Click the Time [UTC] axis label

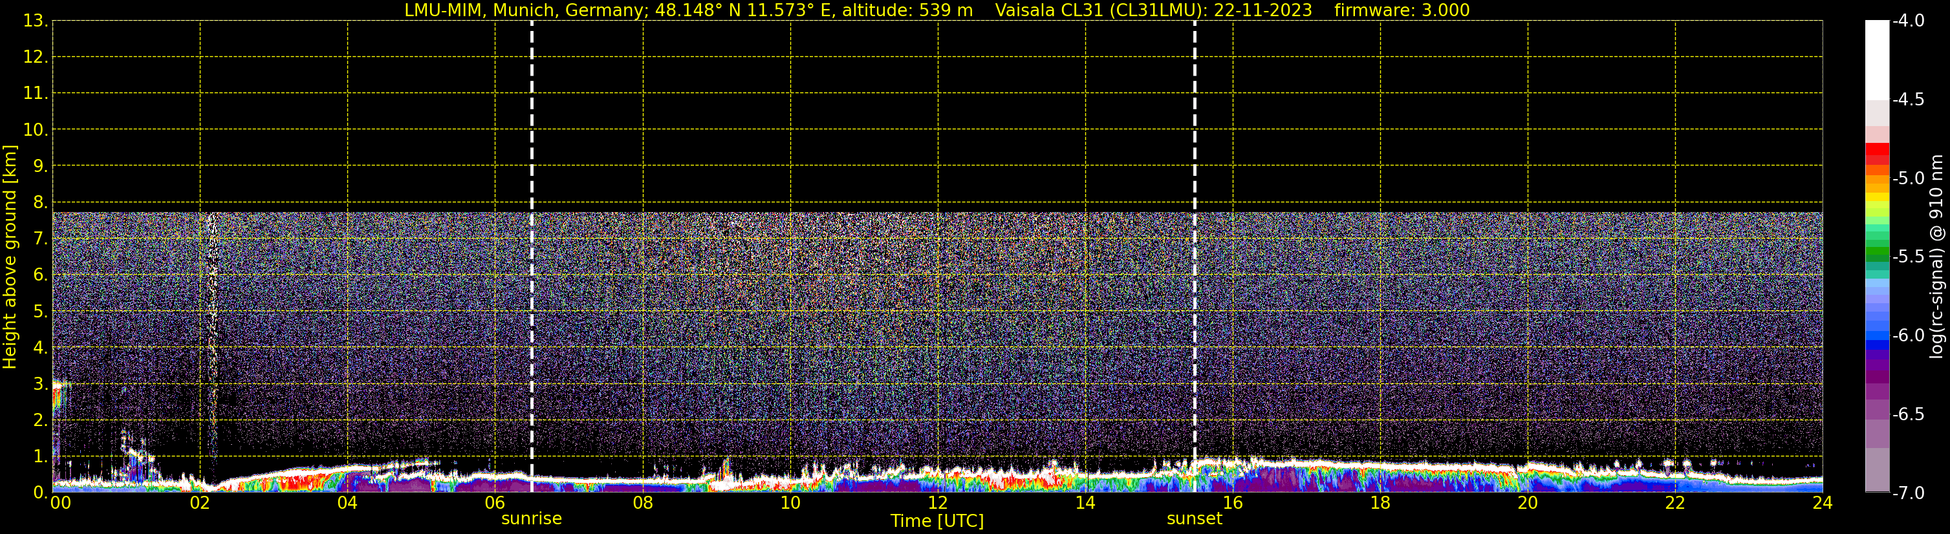tap(937, 521)
